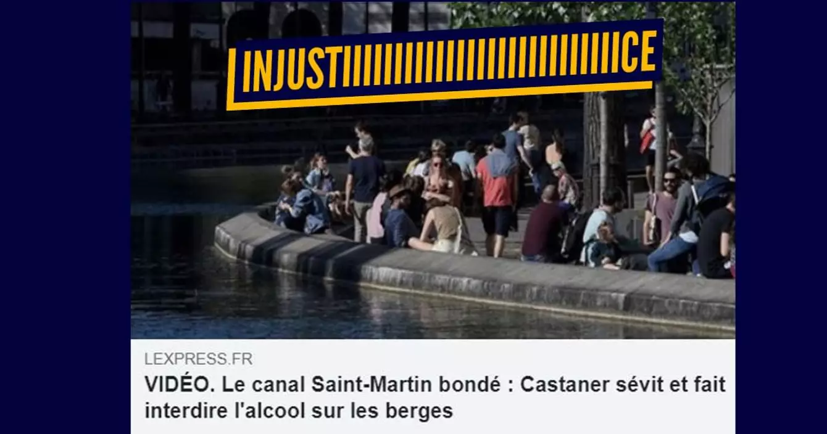Viewport: 827px width, 434px height.
Task: Click the yellow INJUSTICE banner
Action: point(444,65)
